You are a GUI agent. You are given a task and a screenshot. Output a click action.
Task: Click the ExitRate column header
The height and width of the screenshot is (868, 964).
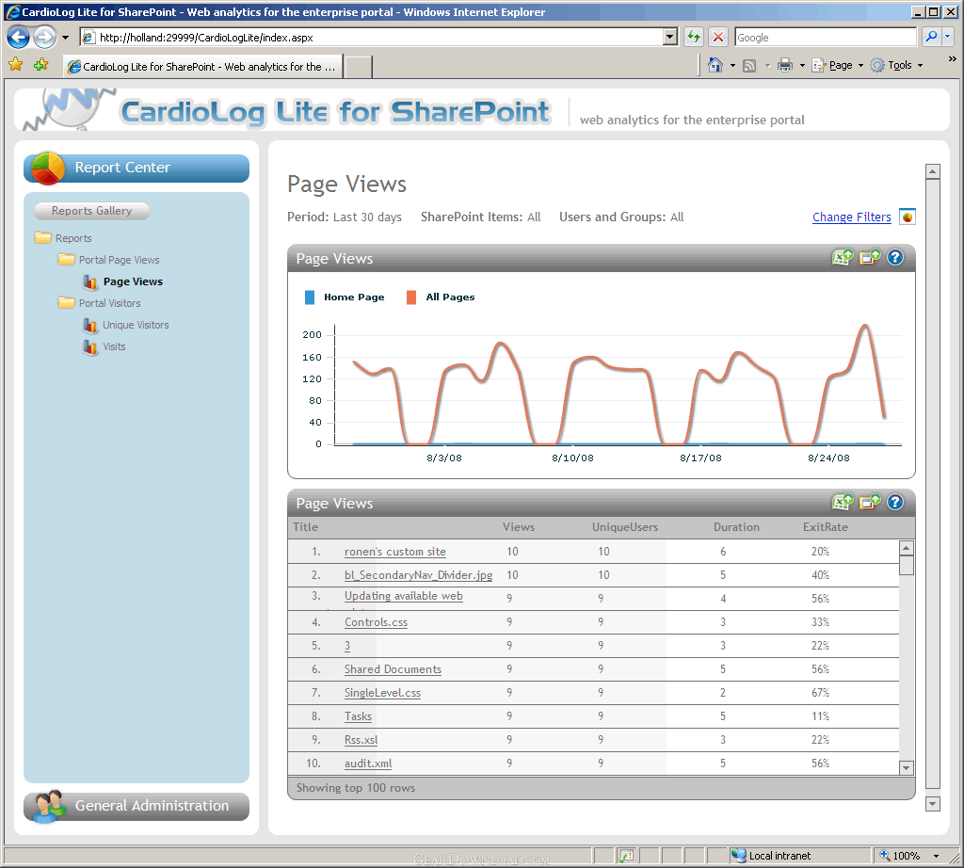pos(825,527)
